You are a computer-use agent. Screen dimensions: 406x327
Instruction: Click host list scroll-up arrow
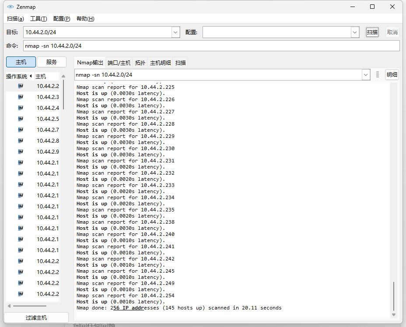point(63,77)
